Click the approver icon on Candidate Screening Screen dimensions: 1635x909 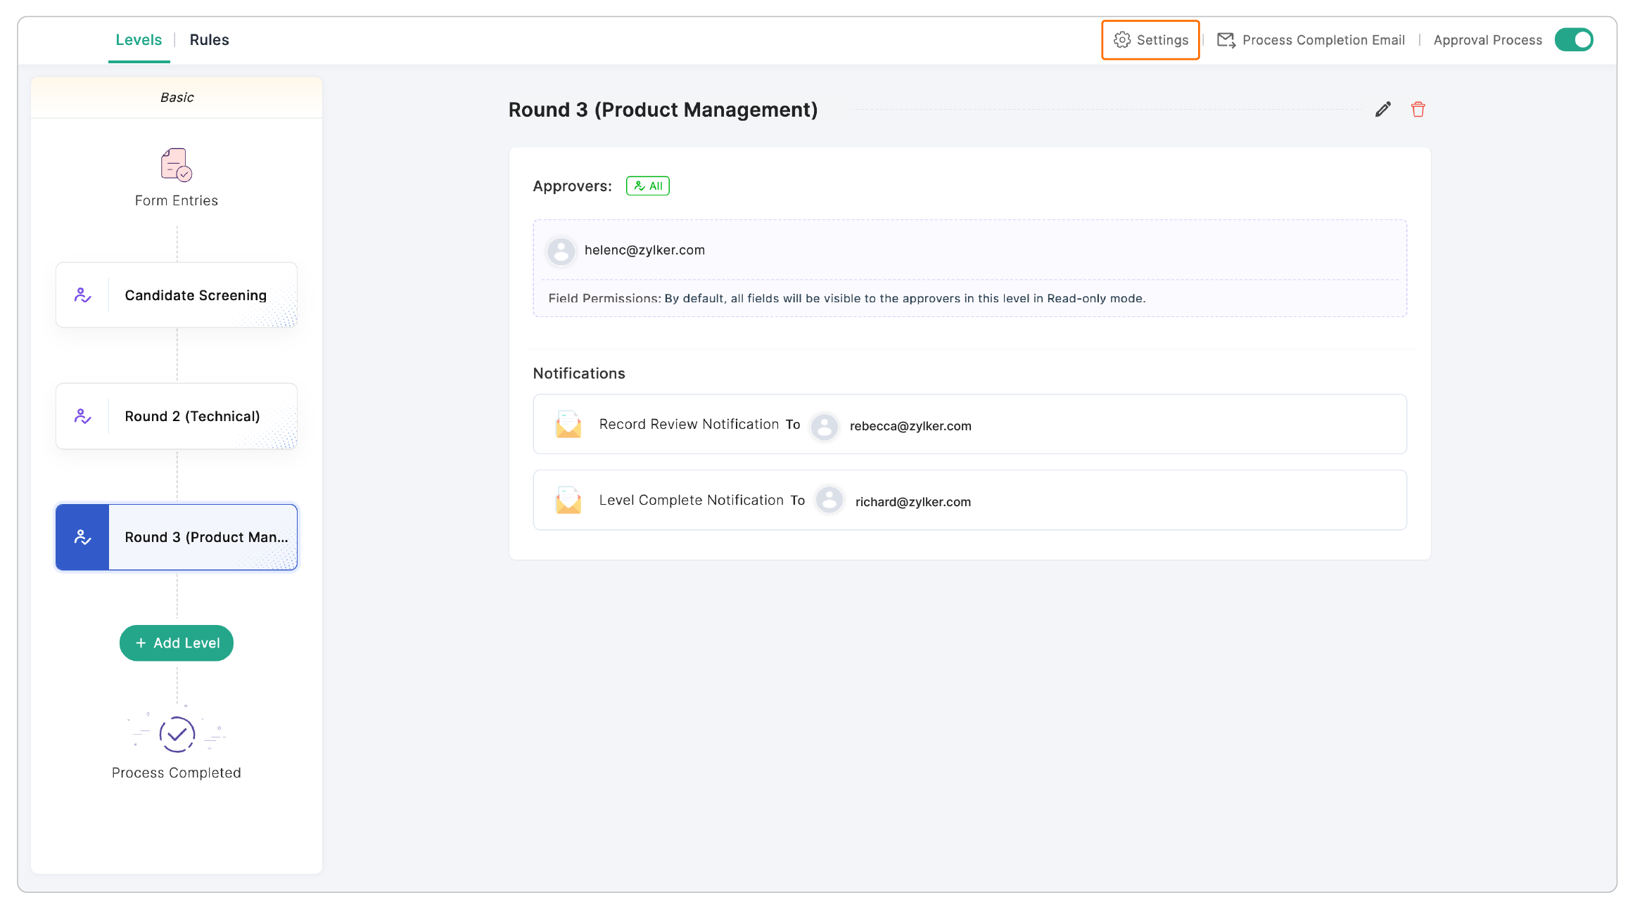pyautogui.click(x=82, y=295)
